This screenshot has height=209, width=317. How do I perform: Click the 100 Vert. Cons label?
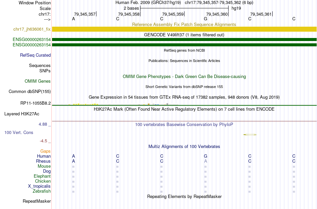(19, 132)
